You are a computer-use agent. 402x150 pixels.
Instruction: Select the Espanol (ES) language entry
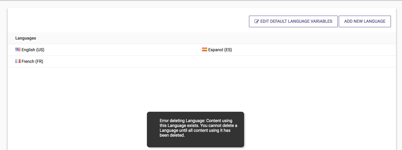(220, 50)
